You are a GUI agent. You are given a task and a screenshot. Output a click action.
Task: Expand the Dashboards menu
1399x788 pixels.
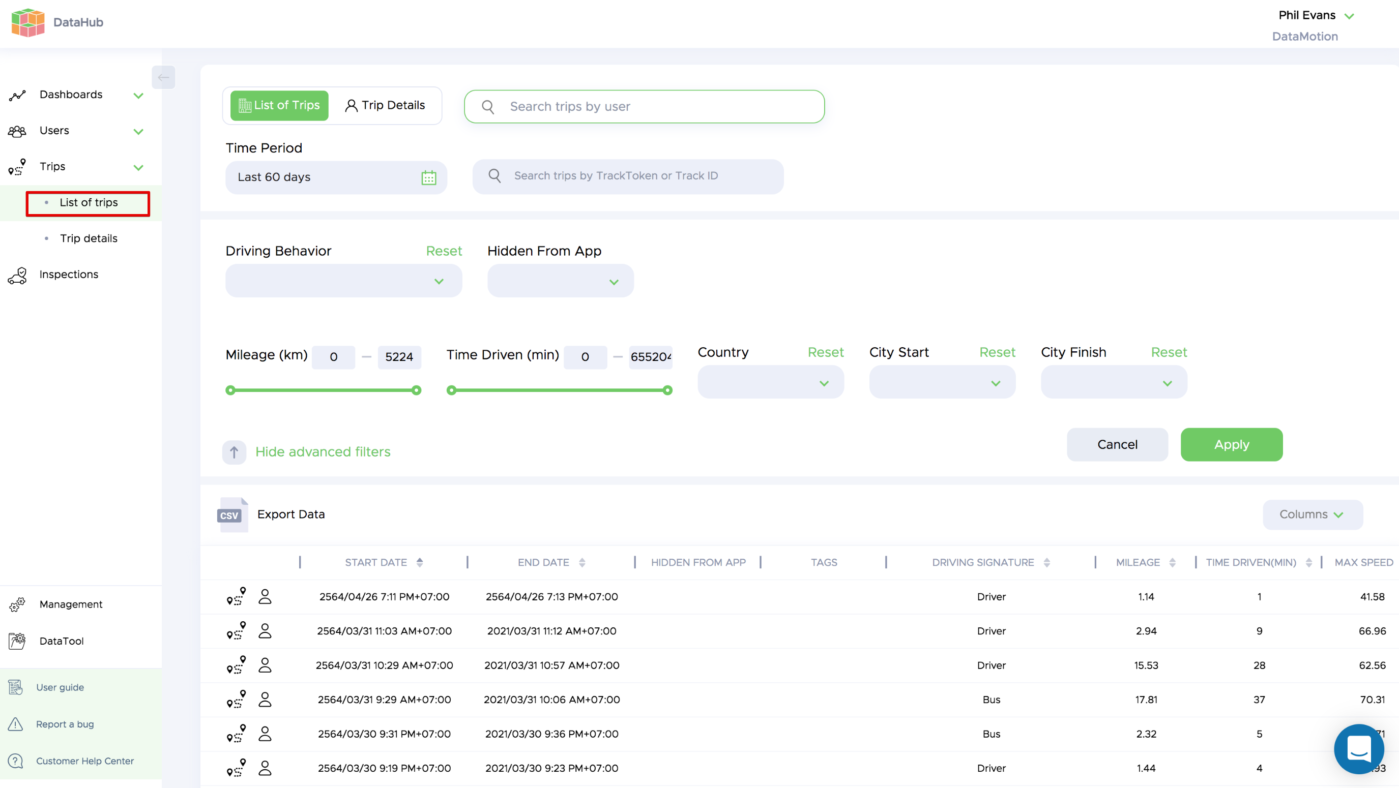coord(138,96)
